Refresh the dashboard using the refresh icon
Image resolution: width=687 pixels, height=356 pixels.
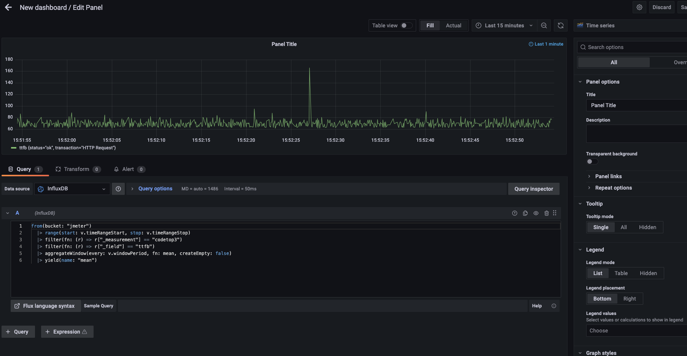click(561, 25)
